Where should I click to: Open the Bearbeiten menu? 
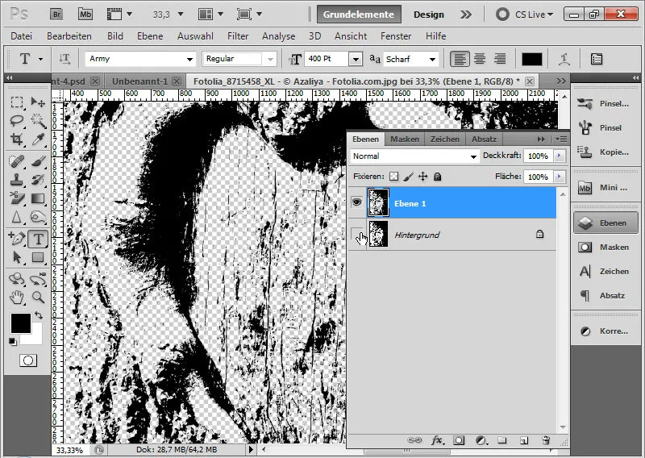pos(69,36)
